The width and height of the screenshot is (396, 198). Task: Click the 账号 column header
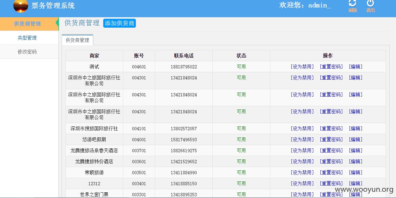(x=139, y=56)
